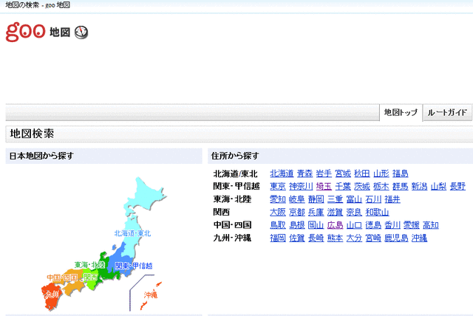Click the 福島 link

tap(401, 174)
